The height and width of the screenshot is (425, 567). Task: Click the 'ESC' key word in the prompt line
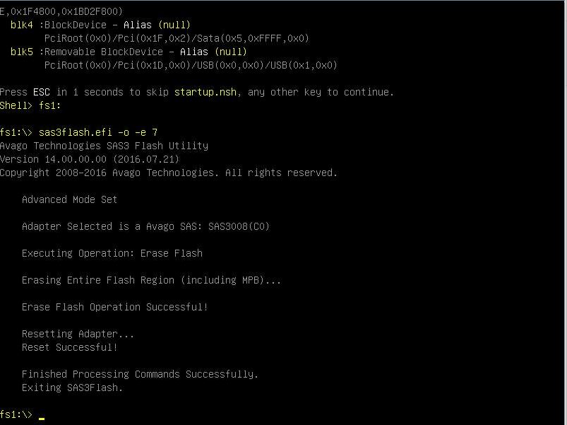(x=42, y=92)
